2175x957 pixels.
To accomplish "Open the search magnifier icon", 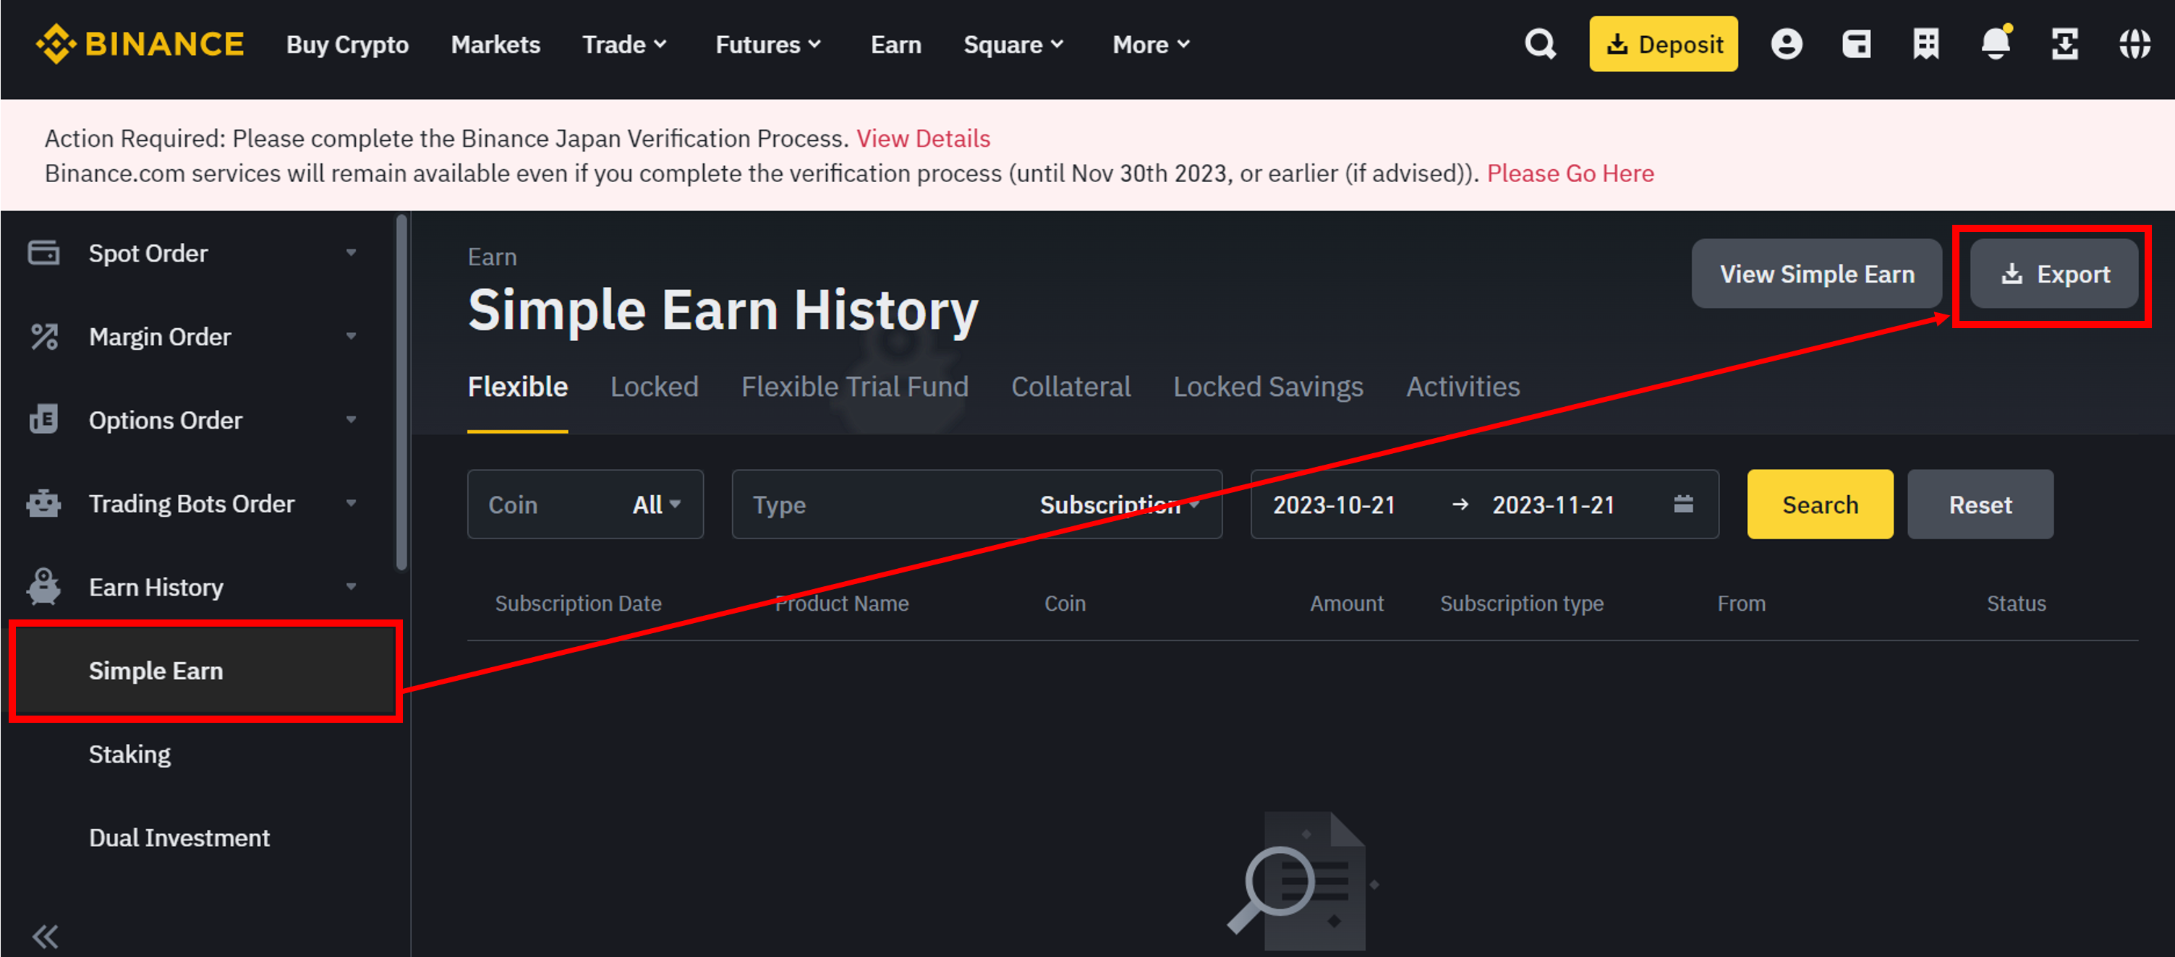I will 1540,44.
